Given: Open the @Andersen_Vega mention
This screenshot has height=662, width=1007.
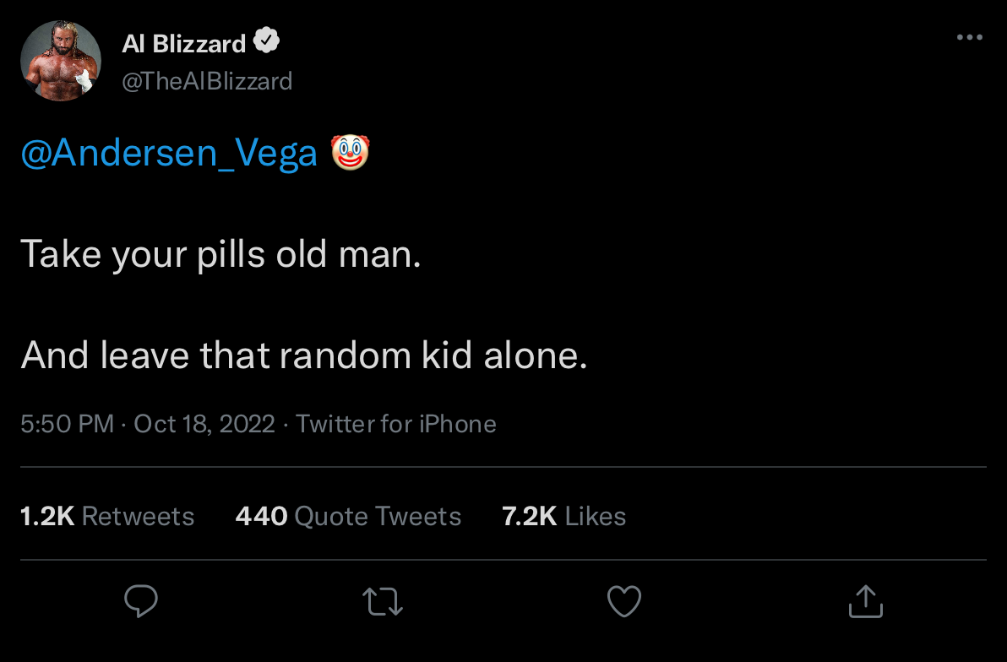Looking at the screenshot, I should (169, 154).
